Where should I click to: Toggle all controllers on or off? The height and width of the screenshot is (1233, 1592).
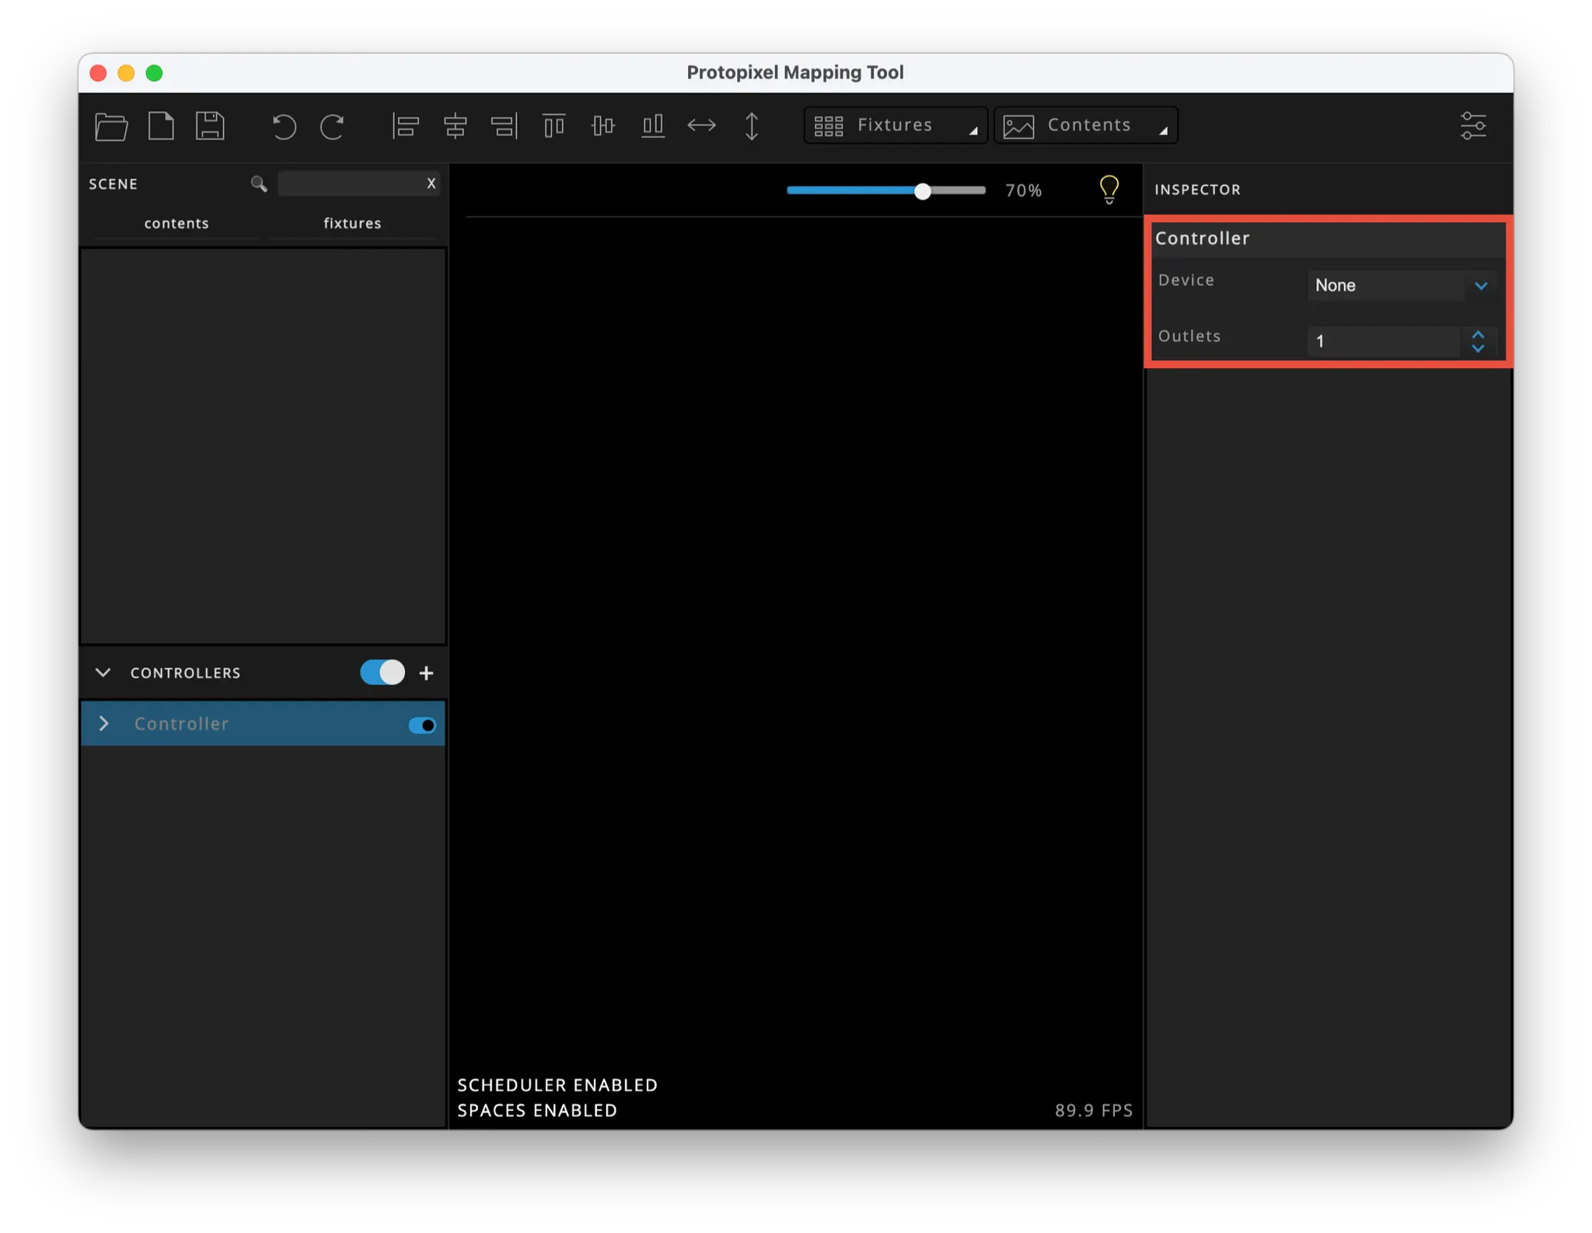coord(382,672)
